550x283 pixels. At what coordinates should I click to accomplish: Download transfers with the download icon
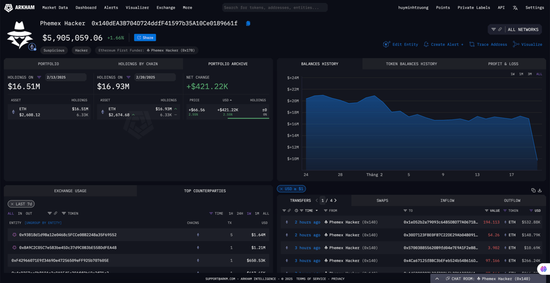pos(540,190)
